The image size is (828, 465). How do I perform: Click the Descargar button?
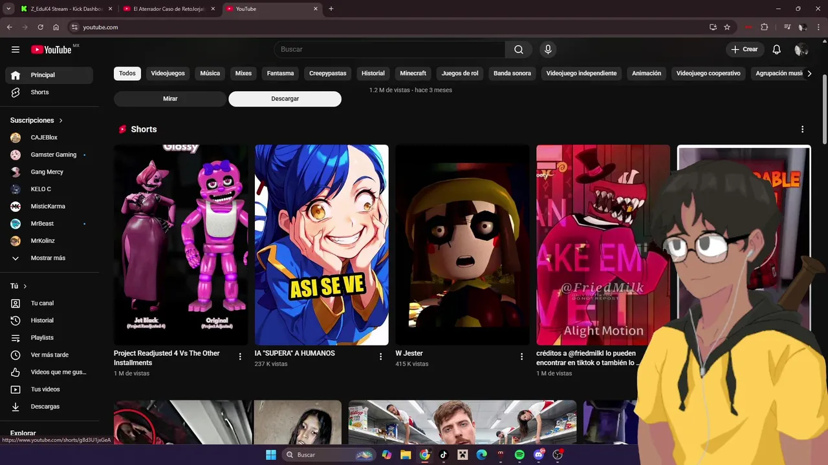(x=285, y=99)
